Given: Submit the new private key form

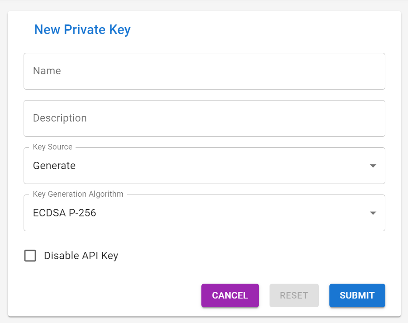Looking at the screenshot, I should pyautogui.click(x=357, y=295).
